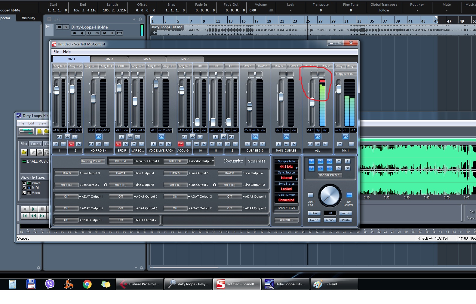The height and width of the screenshot is (304, 476).
Task: Toggle stereo link on HD PRO 3-4 channel
Action: click(x=99, y=137)
